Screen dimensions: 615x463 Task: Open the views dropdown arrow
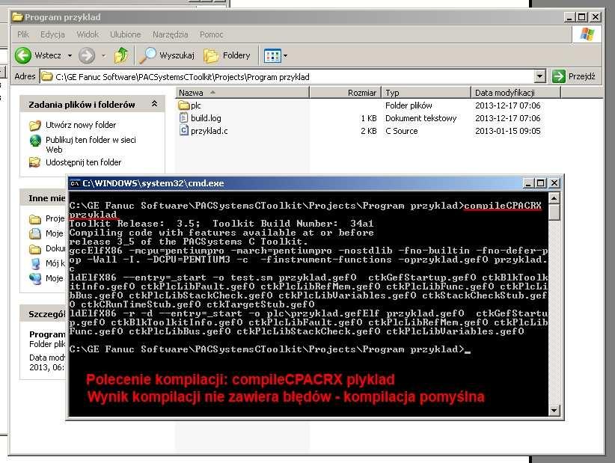[286, 55]
